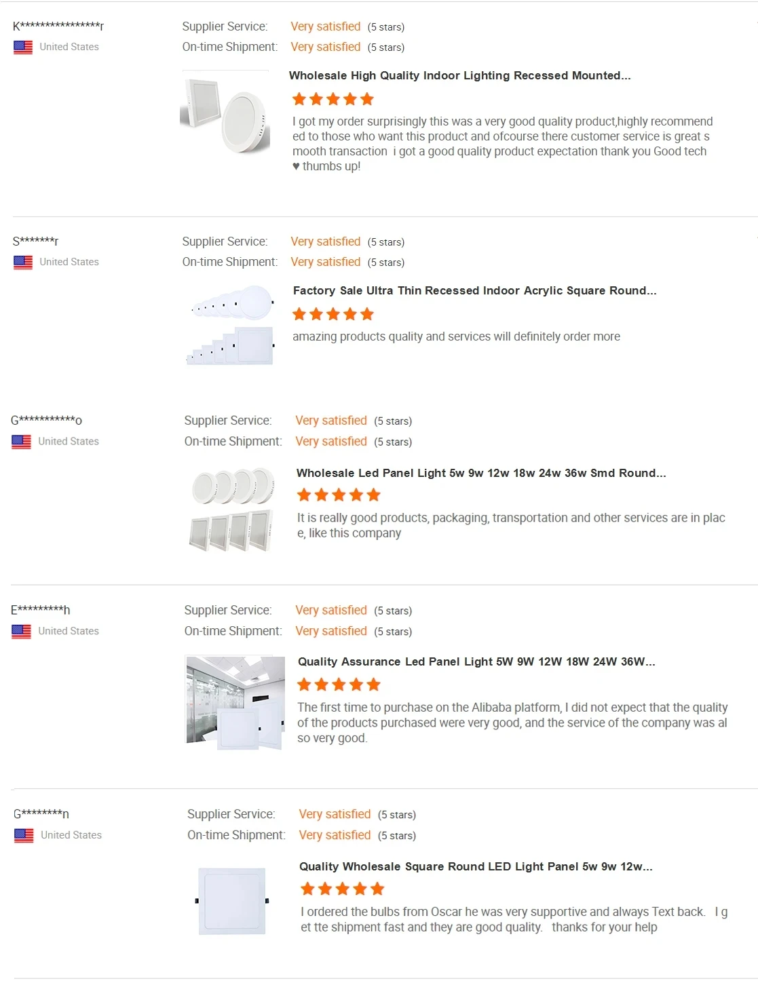
Task: Click the Smd round and square panels thumbnail
Action: [x=233, y=509]
